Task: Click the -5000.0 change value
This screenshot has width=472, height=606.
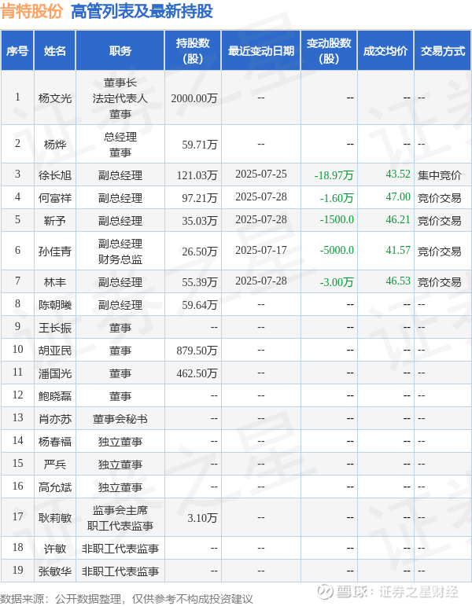Action: (337, 251)
